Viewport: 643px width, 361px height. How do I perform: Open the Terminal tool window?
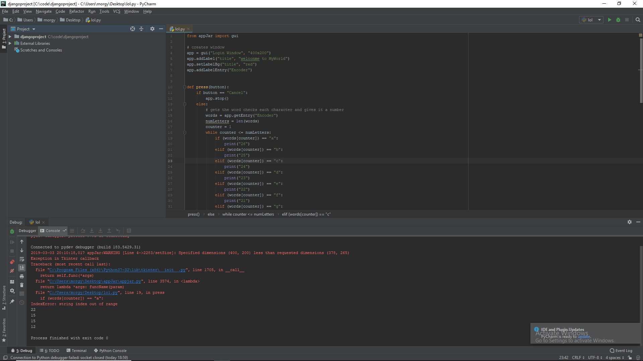[77, 351]
